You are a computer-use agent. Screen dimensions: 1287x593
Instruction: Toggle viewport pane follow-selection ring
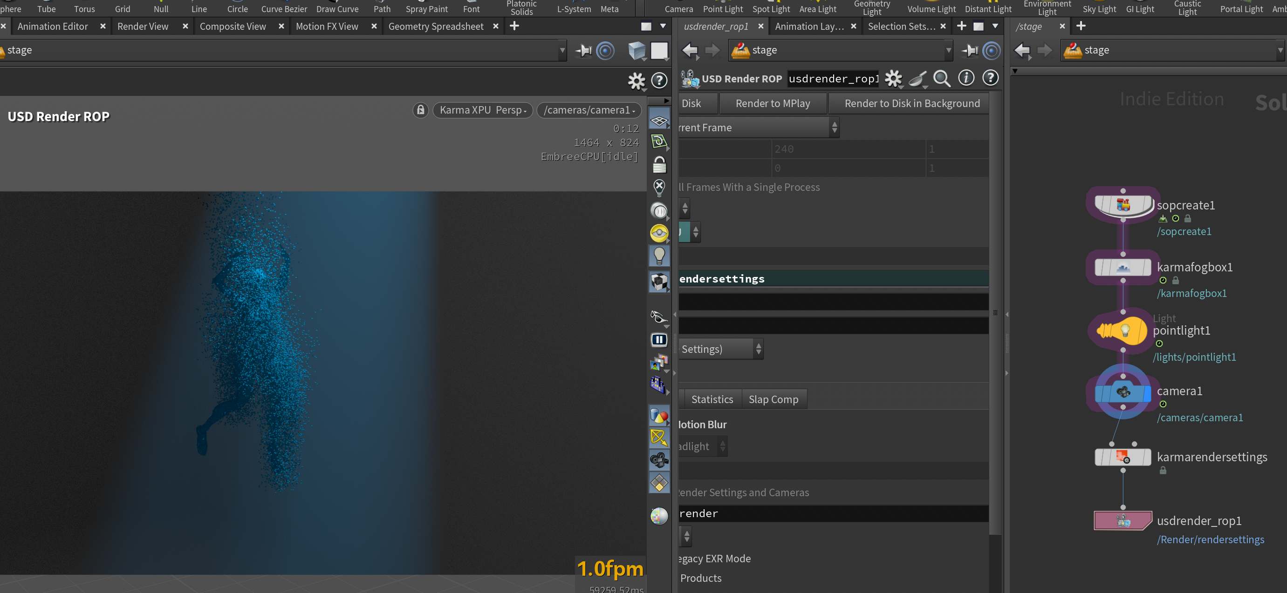(605, 50)
